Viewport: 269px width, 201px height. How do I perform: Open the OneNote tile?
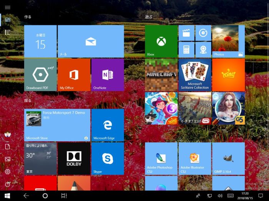(x=107, y=75)
